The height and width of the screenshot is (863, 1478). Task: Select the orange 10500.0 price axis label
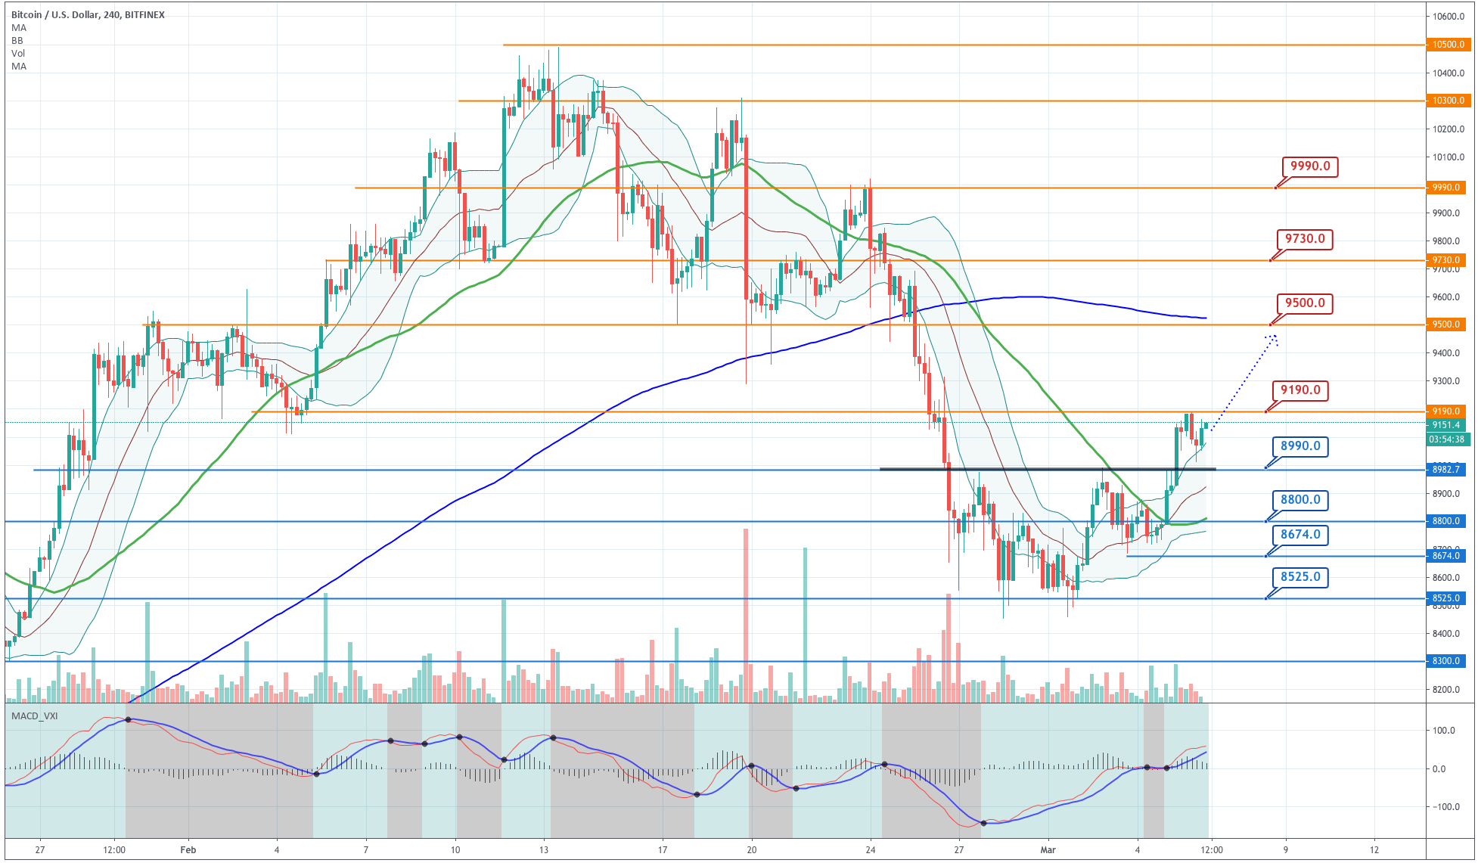pos(1447,45)
